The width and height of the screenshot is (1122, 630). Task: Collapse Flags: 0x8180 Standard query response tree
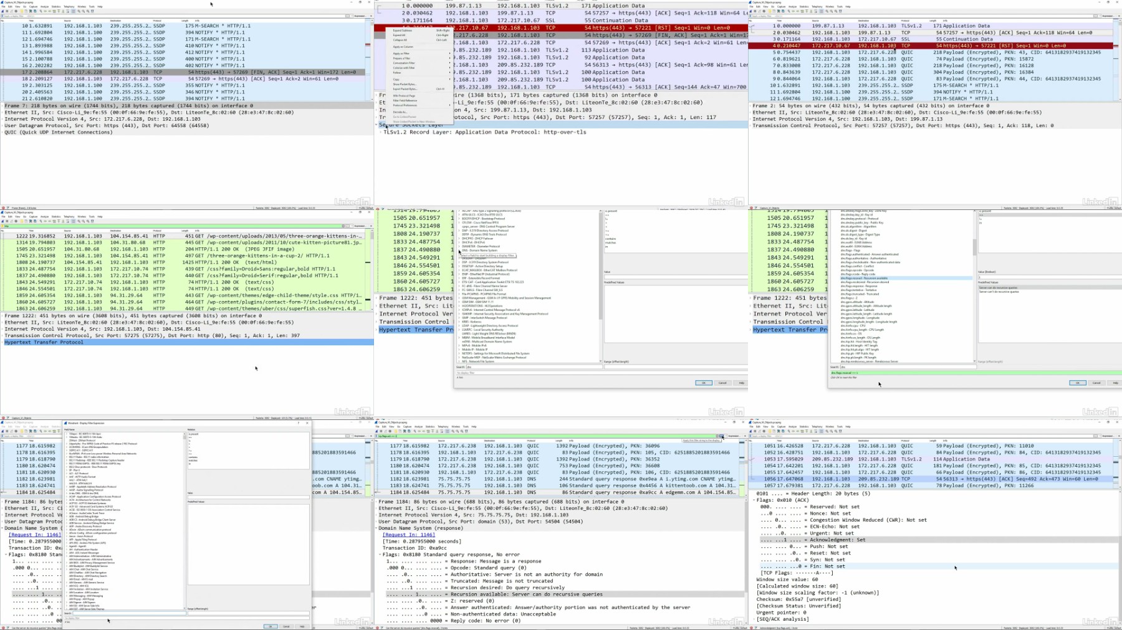(x=380, y=555)
